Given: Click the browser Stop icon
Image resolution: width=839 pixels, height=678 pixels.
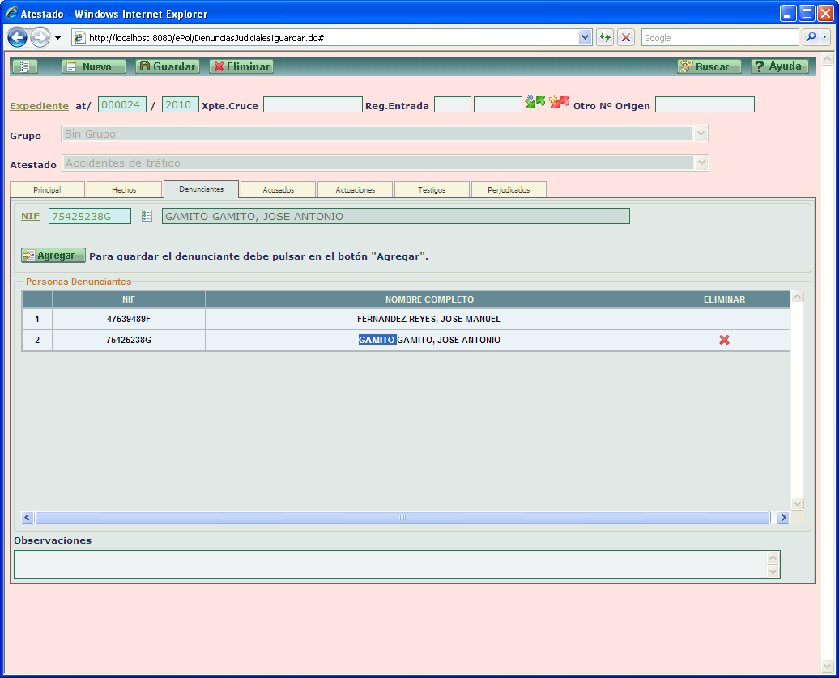Looking at the screenshot, I should click(626, 38).
